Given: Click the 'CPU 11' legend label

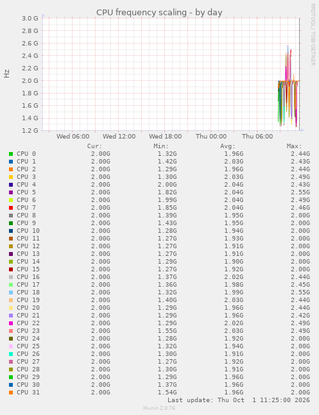Looking at the screenshot, I should coord(28,239).
